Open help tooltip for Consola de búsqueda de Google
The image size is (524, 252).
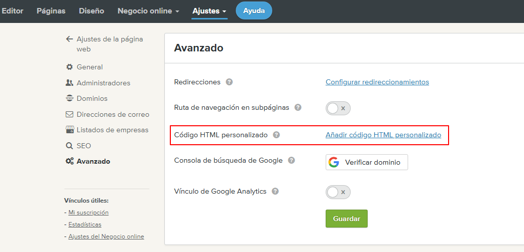[x=291, y=161]
